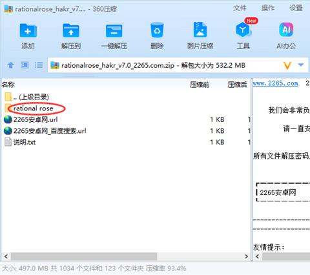Open the 工具 tools icon

click(243, 30)
